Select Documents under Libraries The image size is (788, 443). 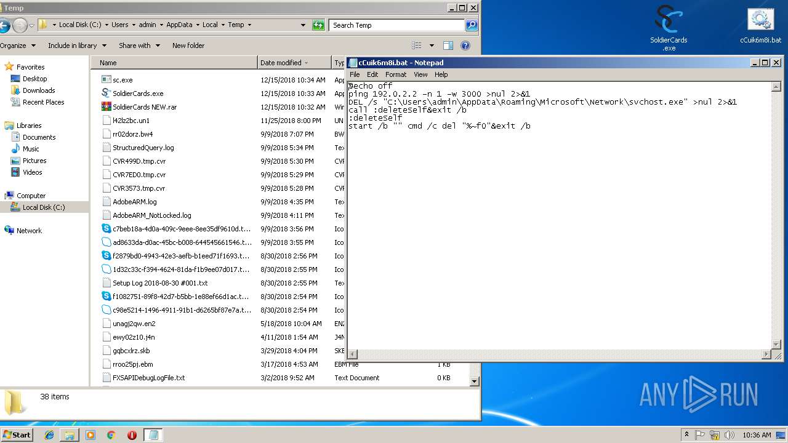pyautogui.click(x=39, y=137)
